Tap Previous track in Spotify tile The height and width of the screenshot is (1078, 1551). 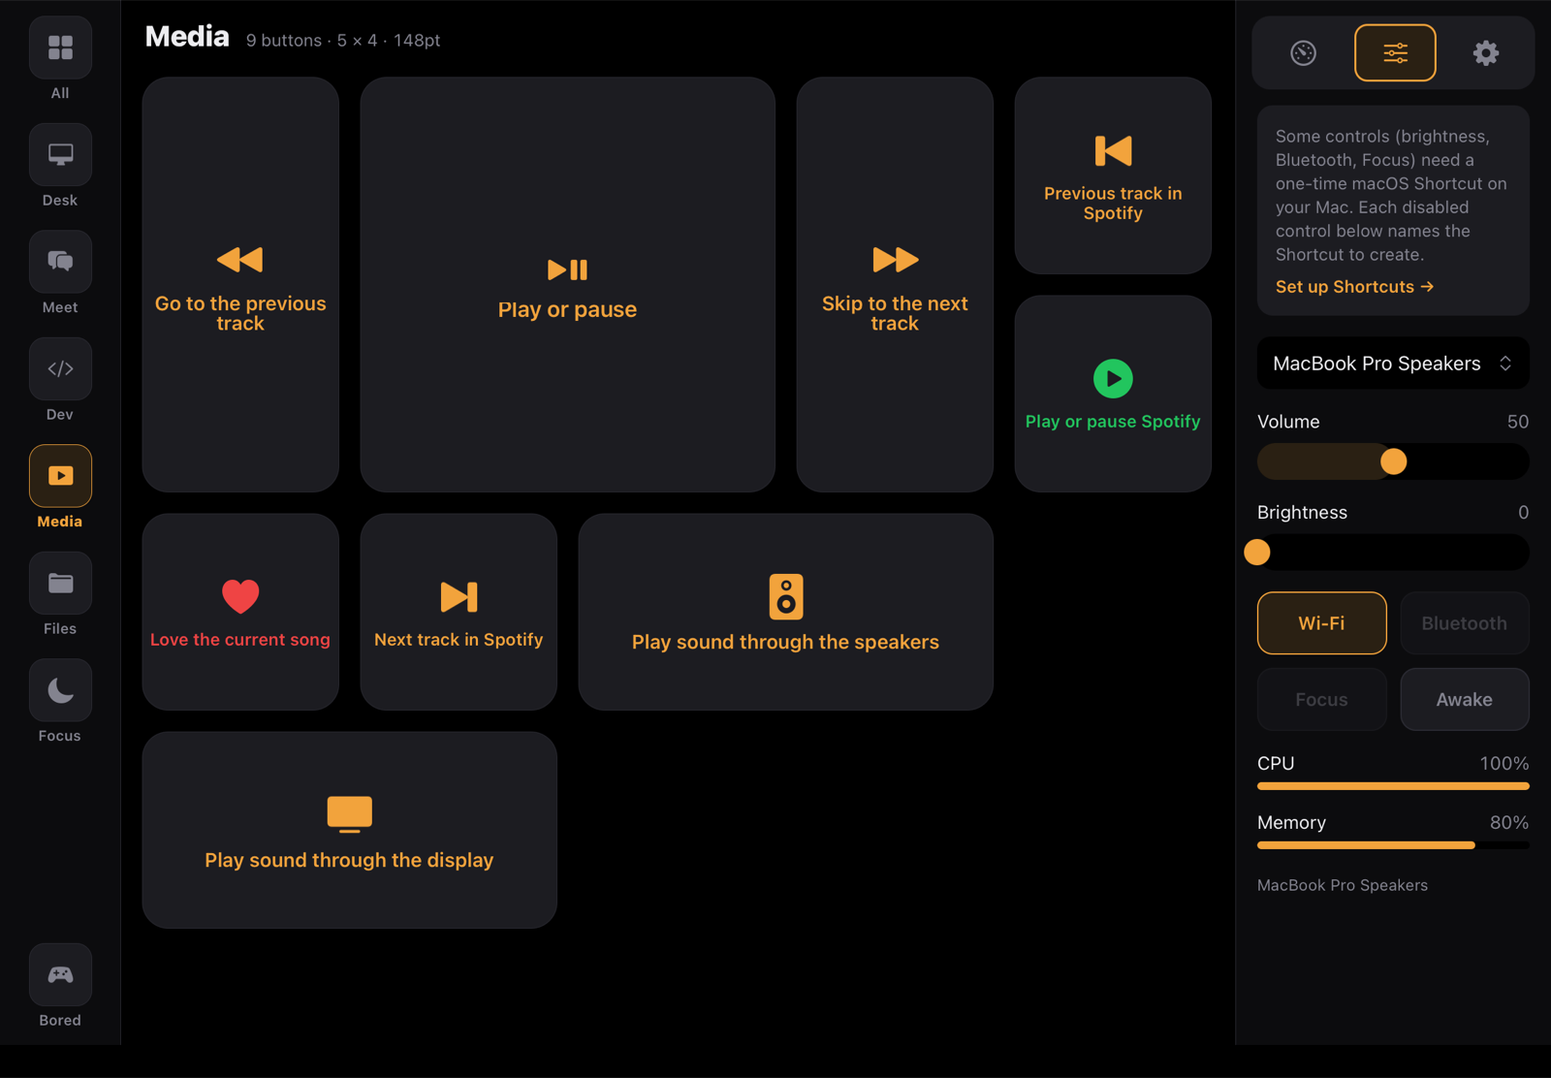(1113, 175)
